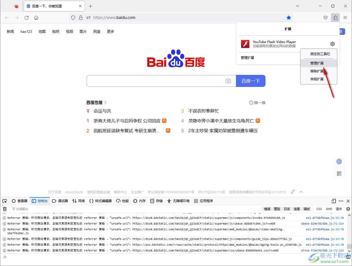Open a new tab with plus button
The width and height of the screenshot is (352, 266).
pyautogui.click(x=91, y=6)
